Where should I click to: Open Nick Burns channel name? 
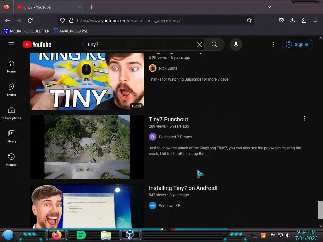pyautogui.click(x=168, y=68)
